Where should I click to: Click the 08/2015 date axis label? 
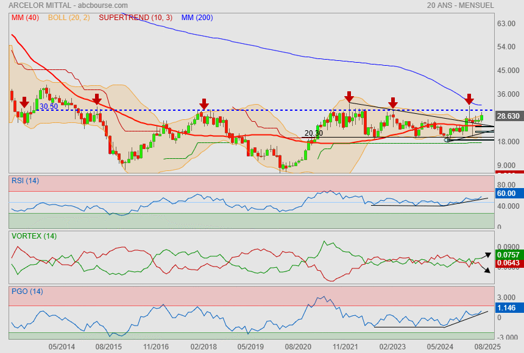pos(108,347)
